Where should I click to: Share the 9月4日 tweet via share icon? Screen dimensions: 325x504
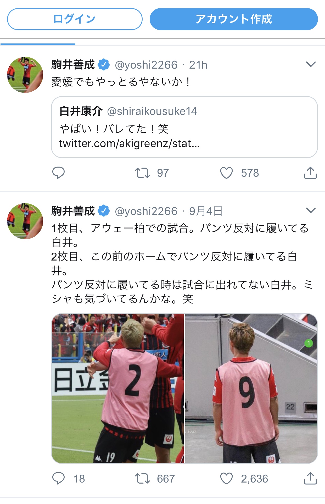pos(310,478)
